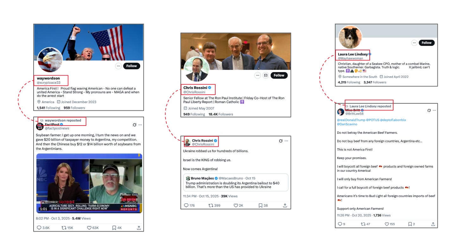Open more menu on FactPost post
Viewport: 471px width, 241px height.
point(140,125)
